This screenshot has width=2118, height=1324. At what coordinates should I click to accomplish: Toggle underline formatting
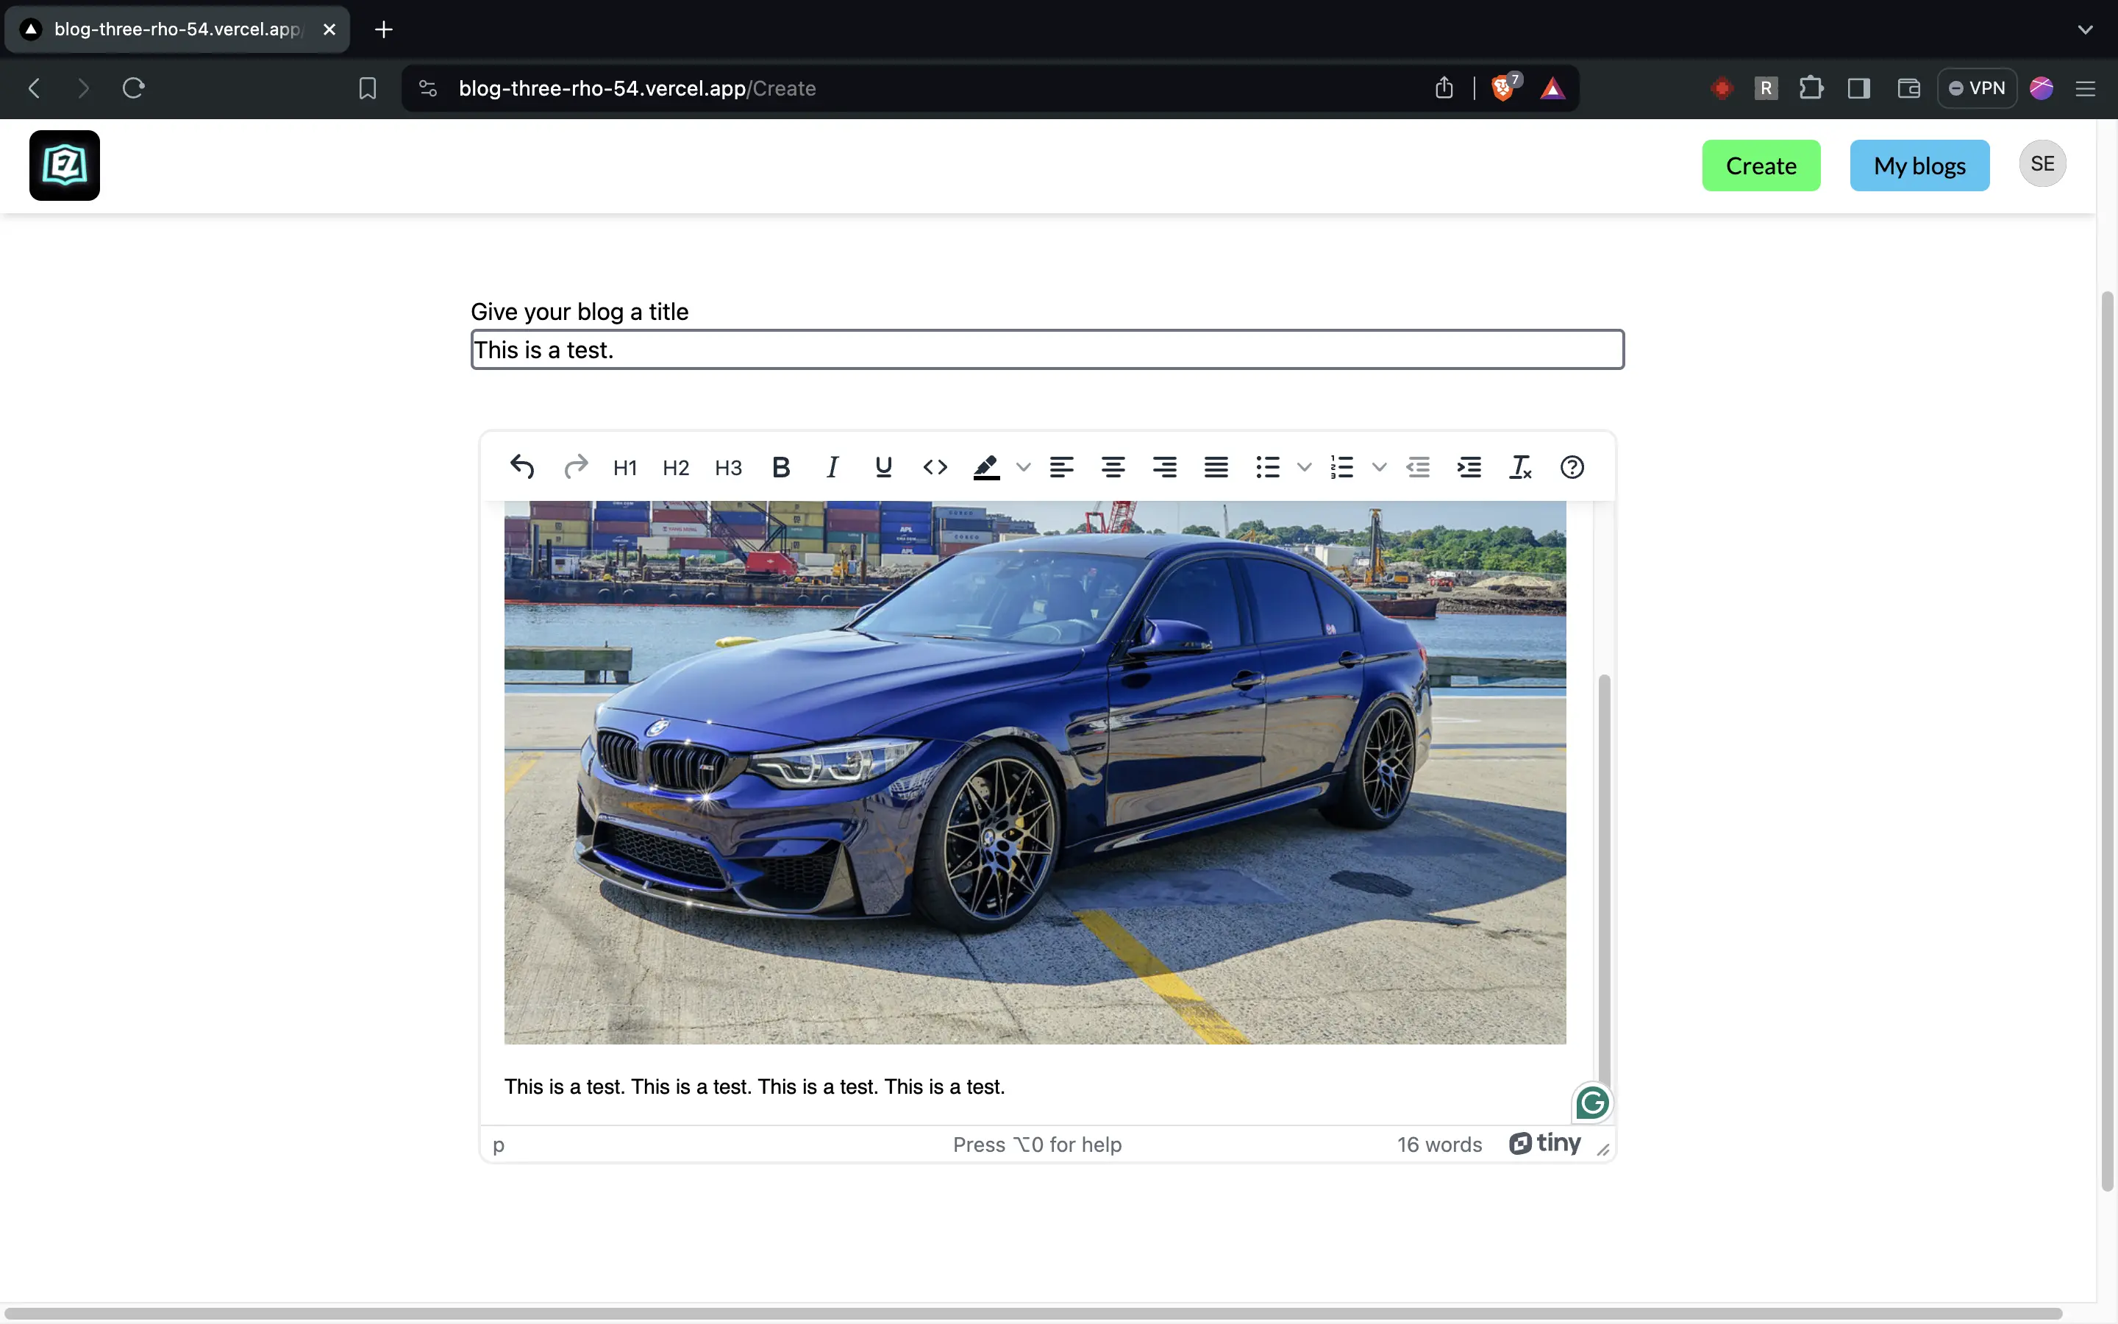tap(883, 468)
